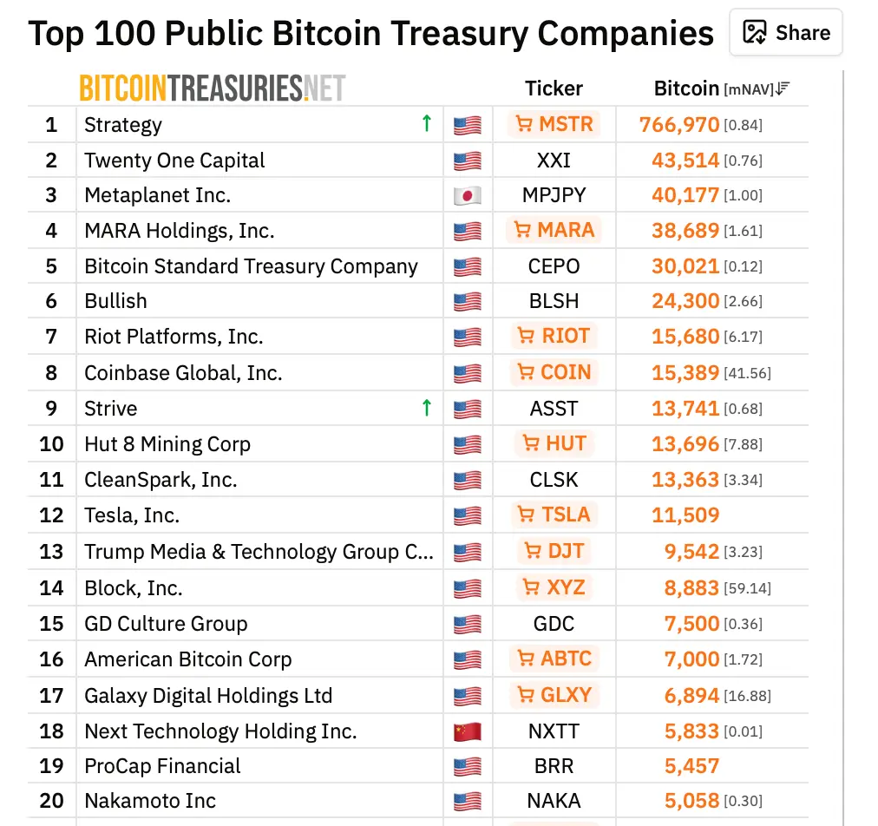Click Strategy's 766,970 Bitcoin value
The height and width of the screenshot is (826, 878).
pos(679,124)
